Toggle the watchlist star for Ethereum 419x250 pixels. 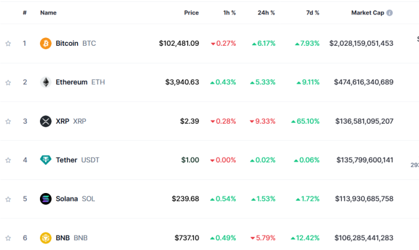(x=9, y=82)
